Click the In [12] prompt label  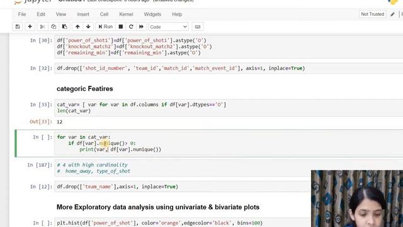41,187
